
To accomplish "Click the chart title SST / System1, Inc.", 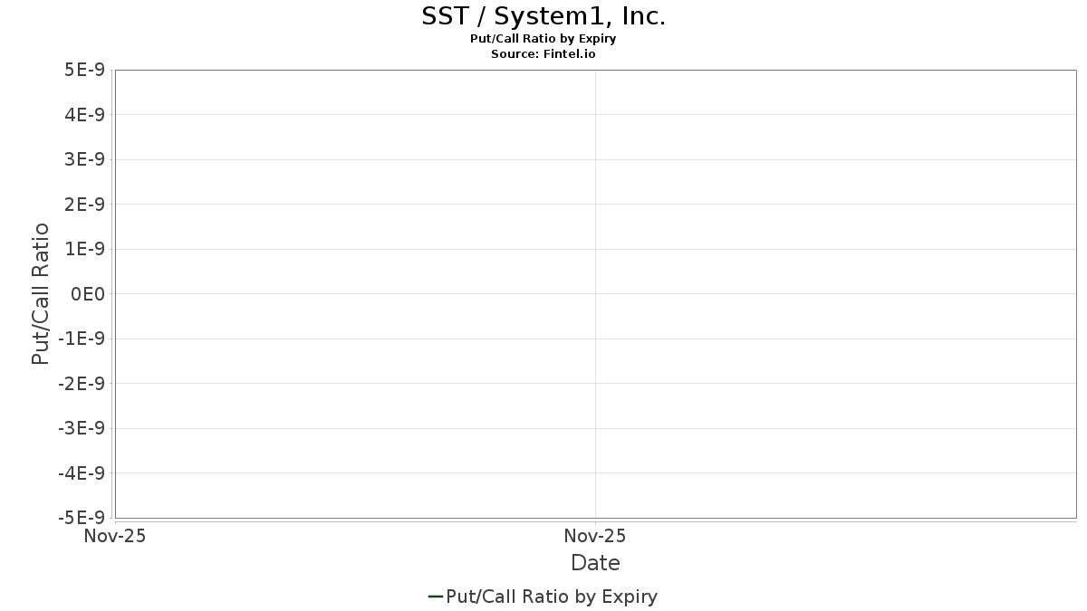I will pyautogui.click(x=543, y=16).
